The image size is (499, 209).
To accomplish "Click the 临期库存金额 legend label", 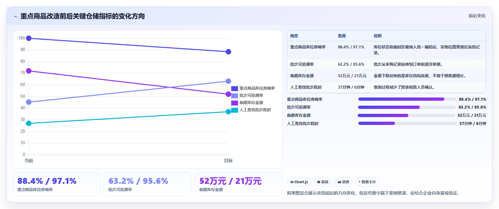I will pos(251,103).
